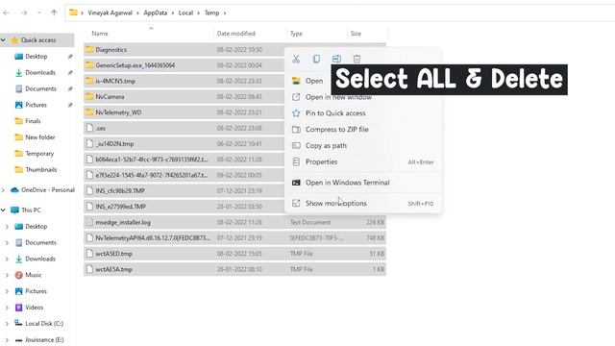This screenshot has height=346, width=615.
Task: Expand Downloads under This PC
Action: 7,259
